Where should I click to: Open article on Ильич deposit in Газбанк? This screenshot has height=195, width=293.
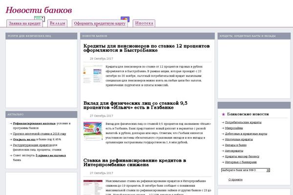tap(135, 105)
